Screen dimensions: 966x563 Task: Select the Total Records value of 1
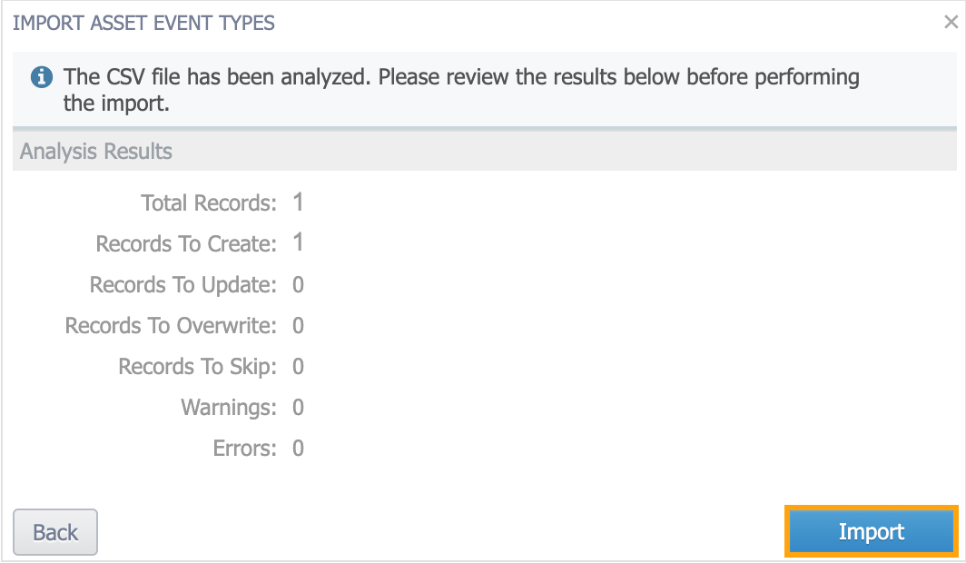300,202
